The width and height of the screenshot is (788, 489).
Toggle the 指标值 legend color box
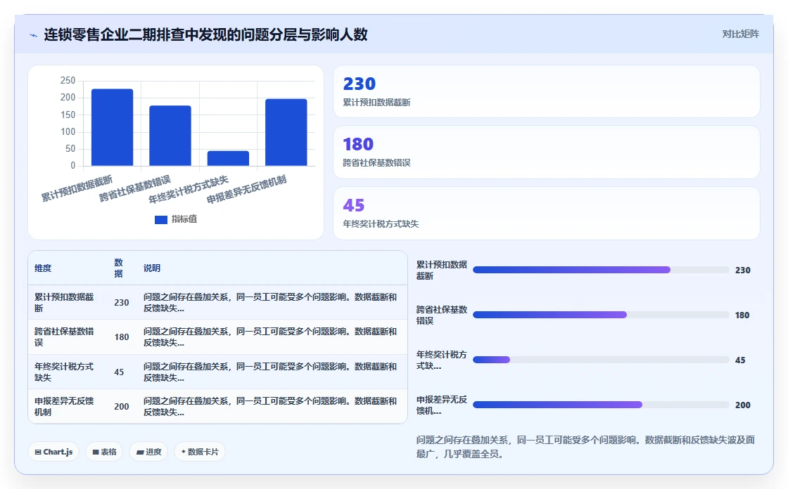(161, 219)
